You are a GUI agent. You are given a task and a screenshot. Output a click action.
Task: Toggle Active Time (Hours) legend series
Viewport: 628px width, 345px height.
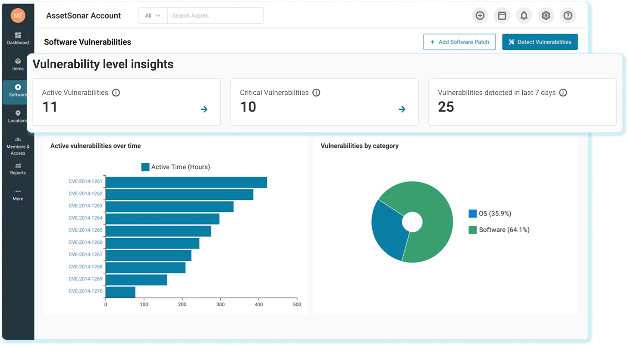click(176, 167)
